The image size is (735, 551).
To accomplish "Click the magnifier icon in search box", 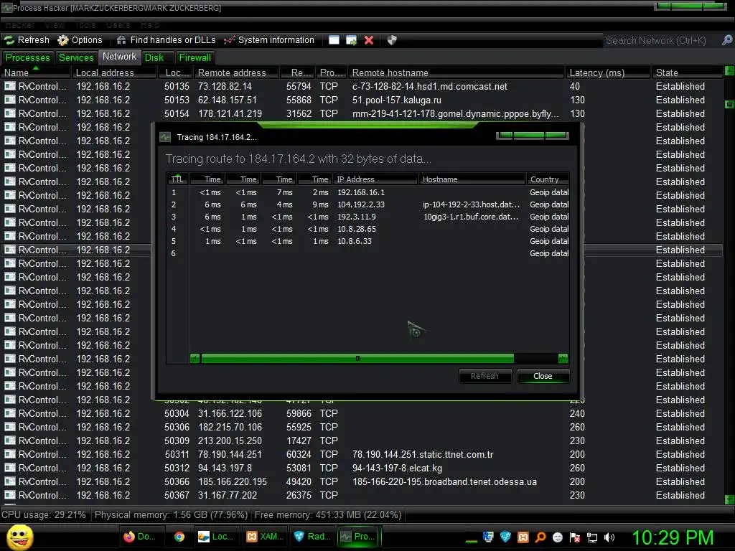I will click(726, 40).
